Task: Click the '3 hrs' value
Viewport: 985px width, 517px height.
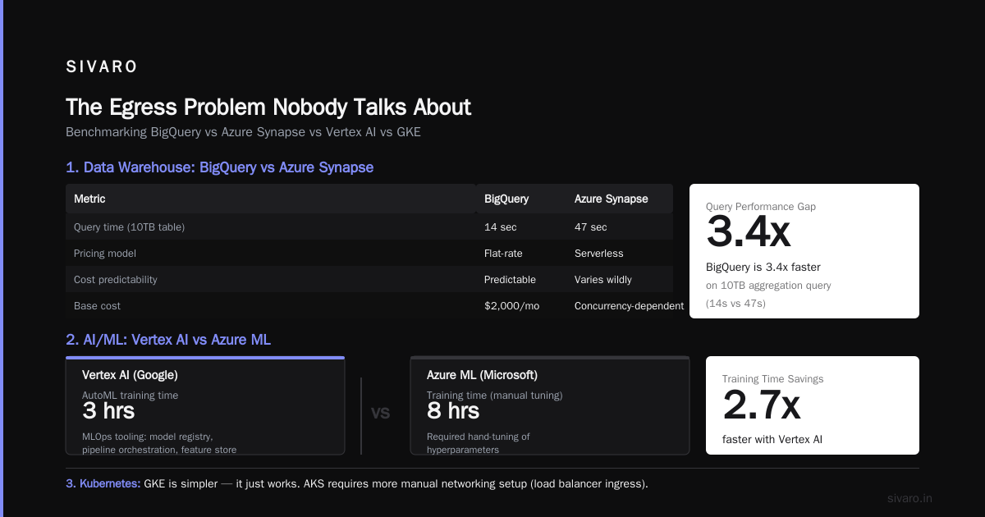Action: 108,410
